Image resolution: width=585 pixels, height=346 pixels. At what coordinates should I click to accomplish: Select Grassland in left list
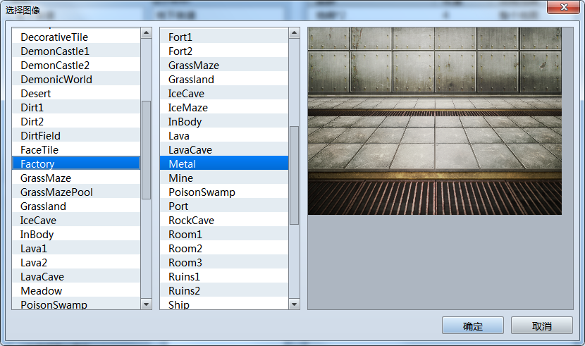tap(76, 206)
